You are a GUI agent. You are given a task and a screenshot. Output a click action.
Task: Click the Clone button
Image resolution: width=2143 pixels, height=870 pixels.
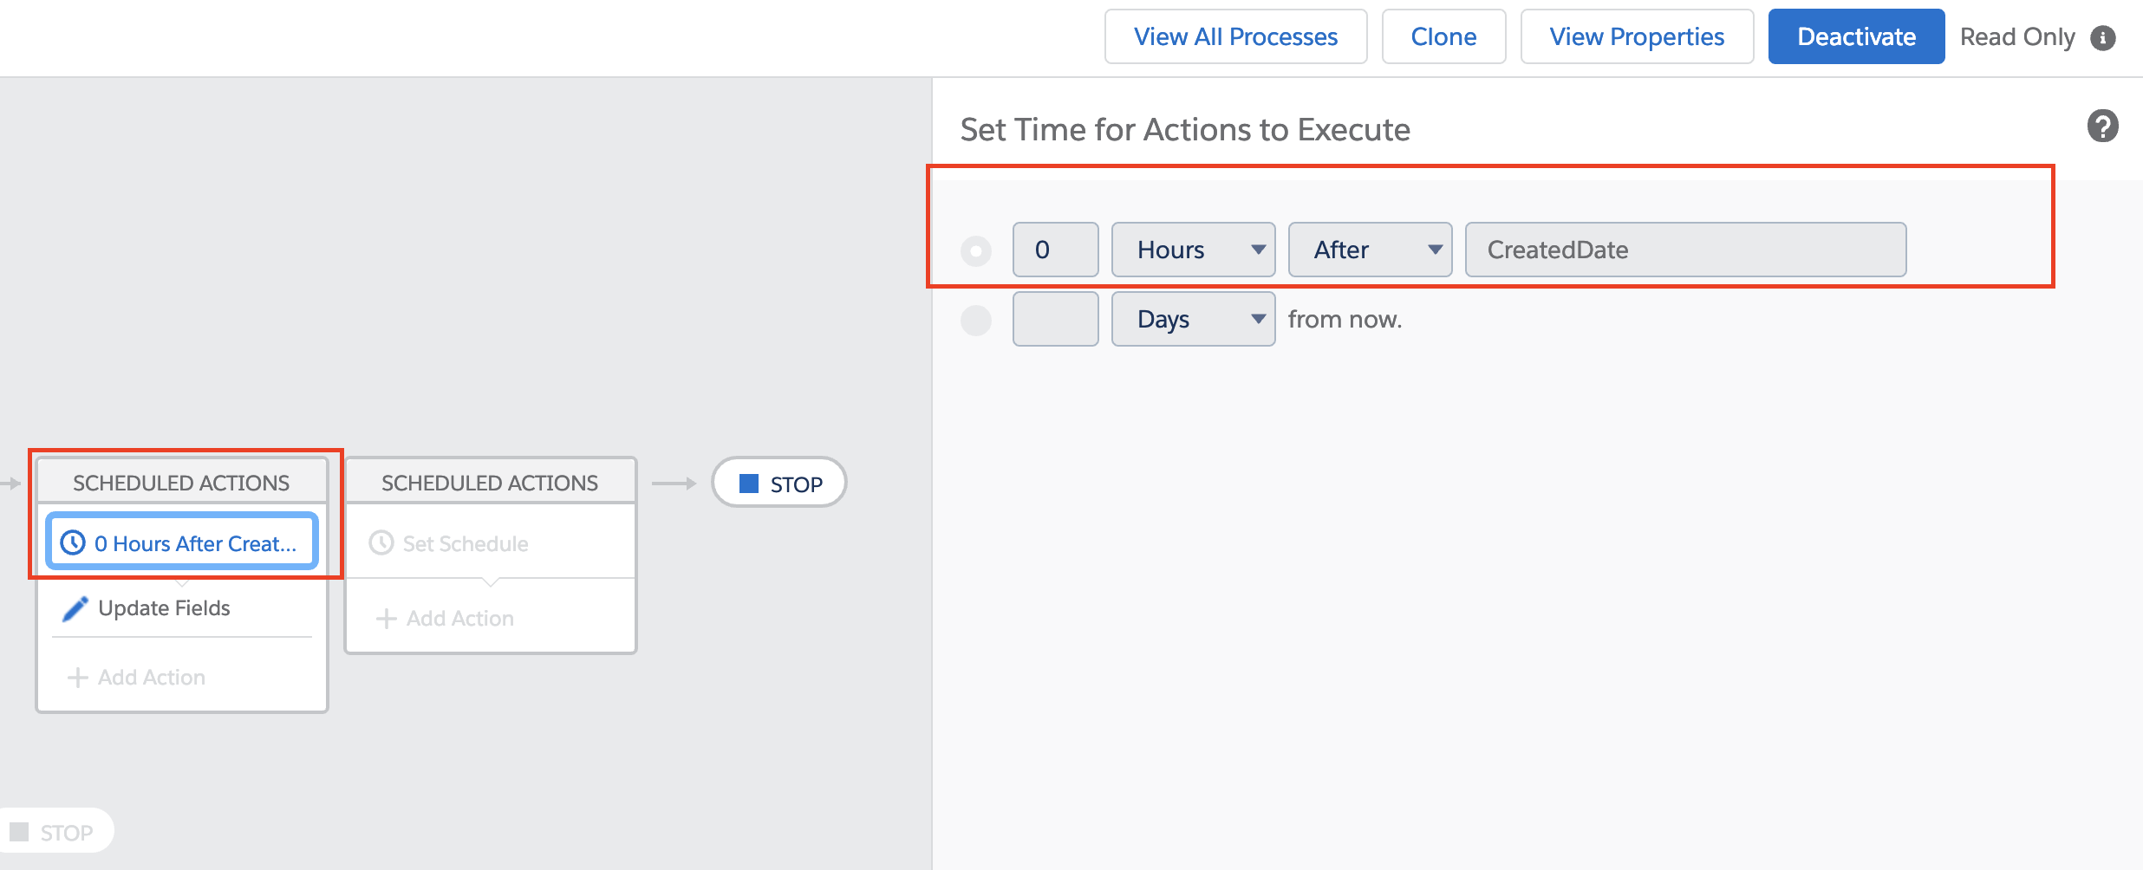coord(1443,36)
